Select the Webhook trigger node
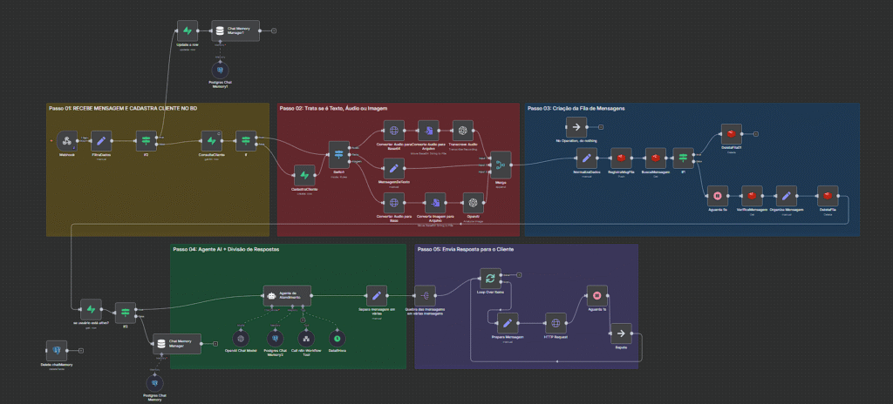893x404 pixels. [66, 140]
